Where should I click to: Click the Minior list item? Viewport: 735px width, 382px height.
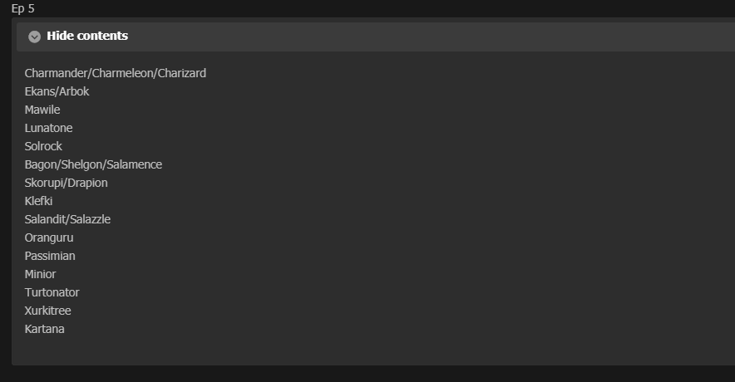click(x=40, y=274)
